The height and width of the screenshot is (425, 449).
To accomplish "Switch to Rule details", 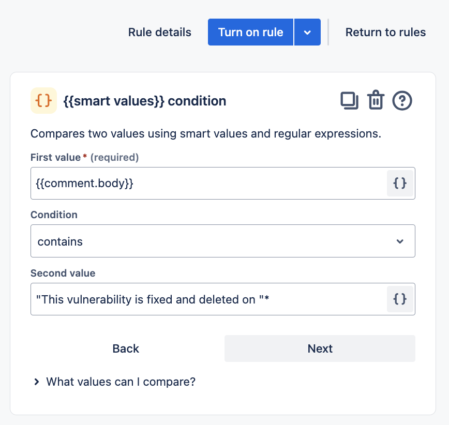I will coord(159,32).
